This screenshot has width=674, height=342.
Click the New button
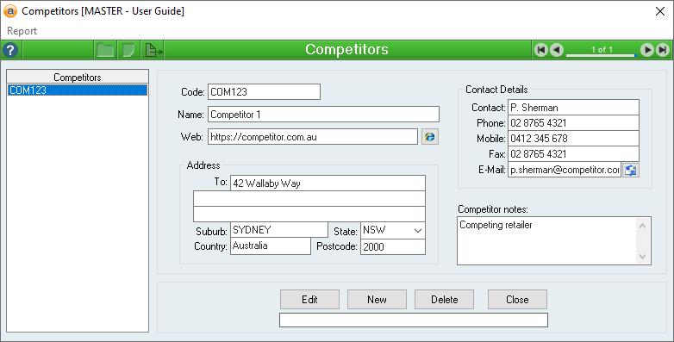tap(377, 300)
